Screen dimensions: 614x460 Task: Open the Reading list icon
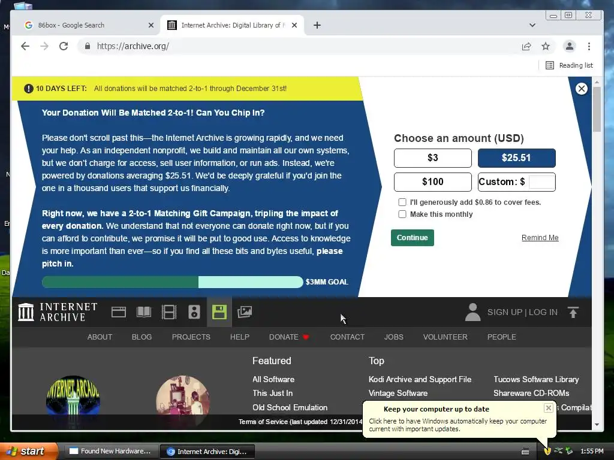pos(550,65)
